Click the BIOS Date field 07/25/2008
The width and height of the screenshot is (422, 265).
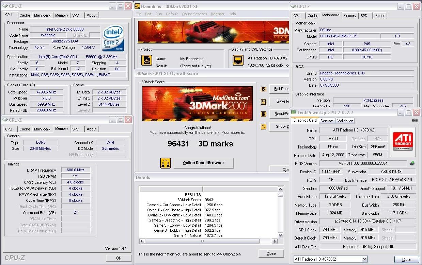[x=366, y=85]
